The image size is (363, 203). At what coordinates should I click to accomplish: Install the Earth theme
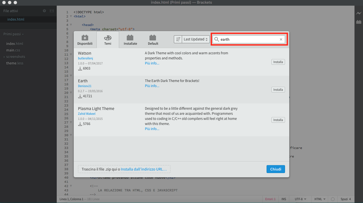tap(278, 90)
